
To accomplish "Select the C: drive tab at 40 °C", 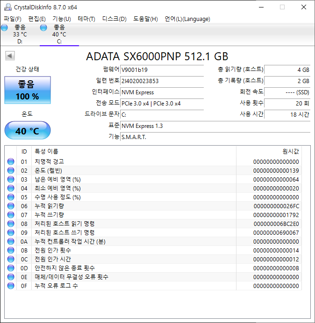I will click(59, 35).
